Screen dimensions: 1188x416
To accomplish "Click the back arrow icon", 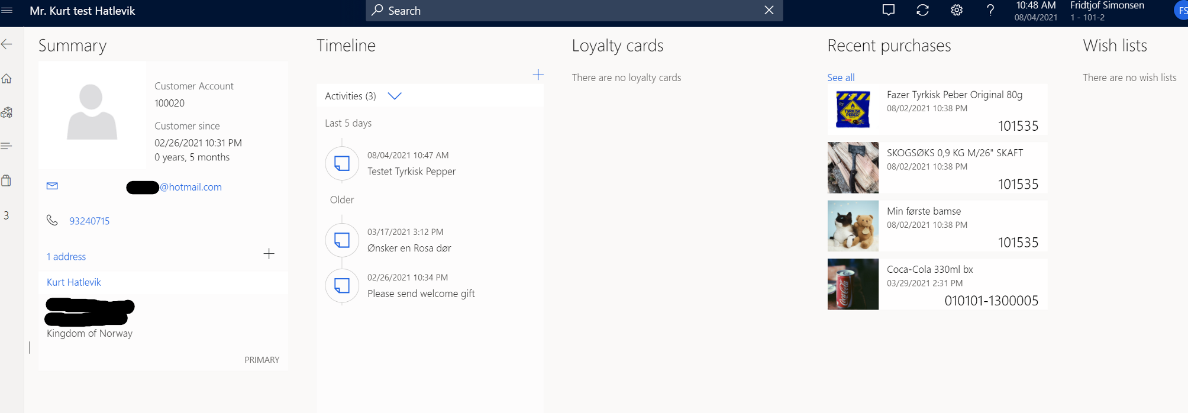I will click(7, 44).
